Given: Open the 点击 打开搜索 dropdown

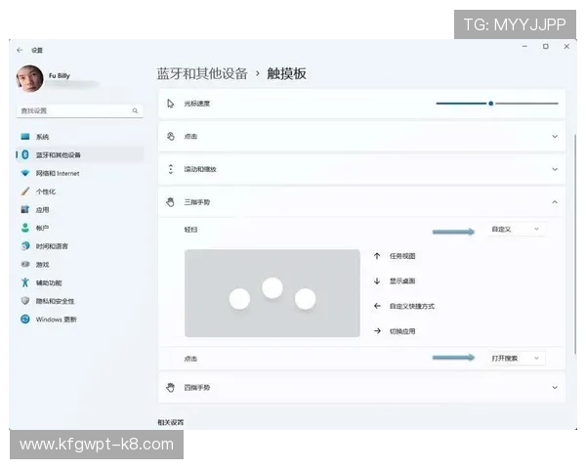Looking at the screenshot, I should click(516, 359).
